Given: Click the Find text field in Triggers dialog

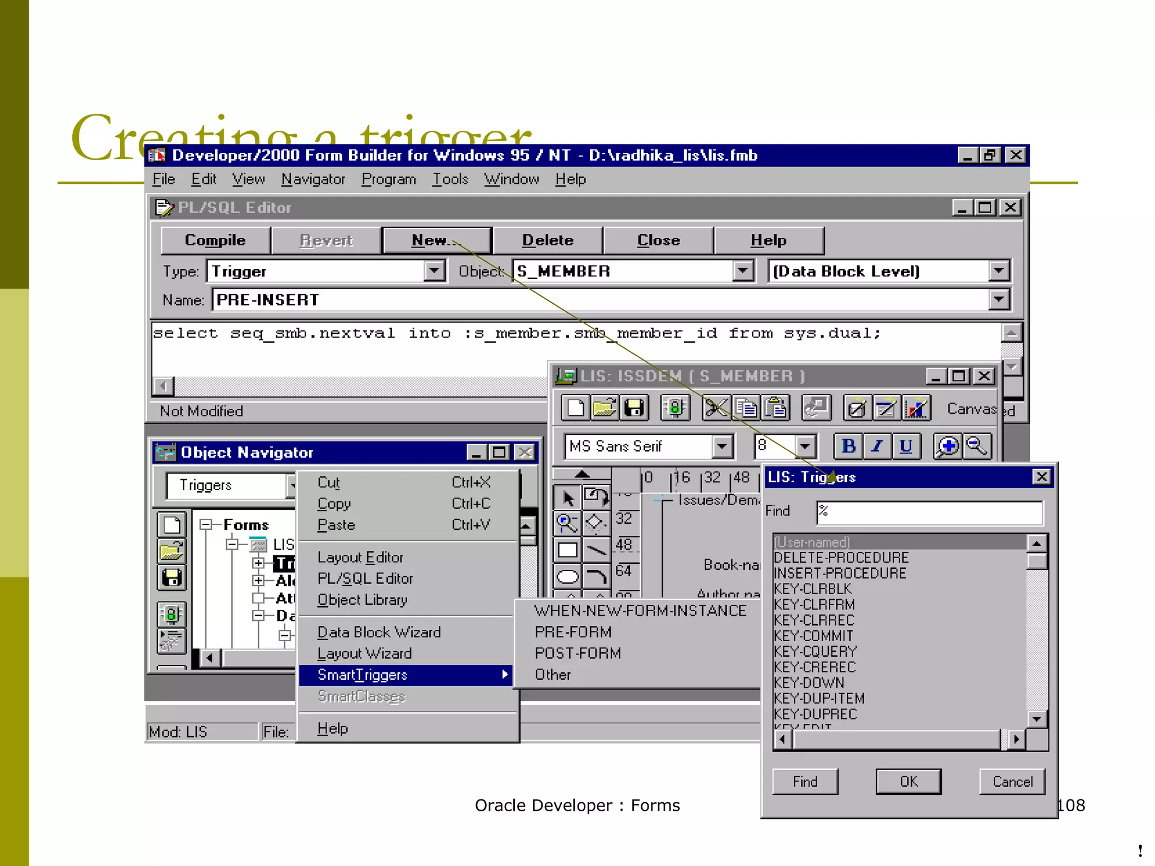Looking at the screenshot, I should point(929,512).
